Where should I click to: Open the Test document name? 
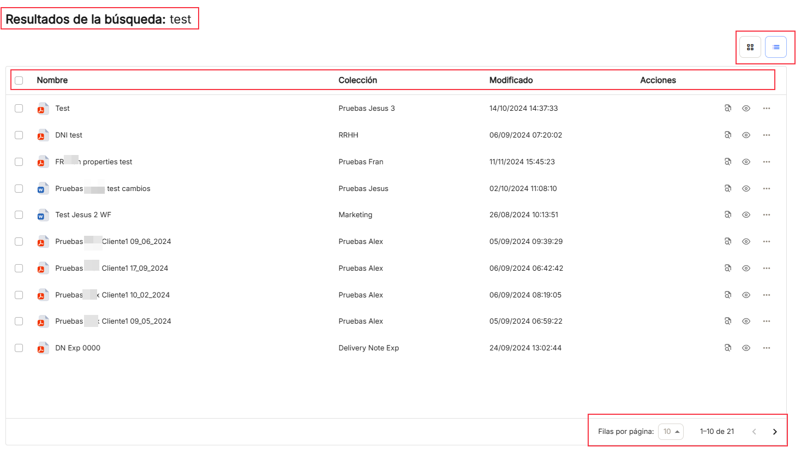click(x=63, y=108)
